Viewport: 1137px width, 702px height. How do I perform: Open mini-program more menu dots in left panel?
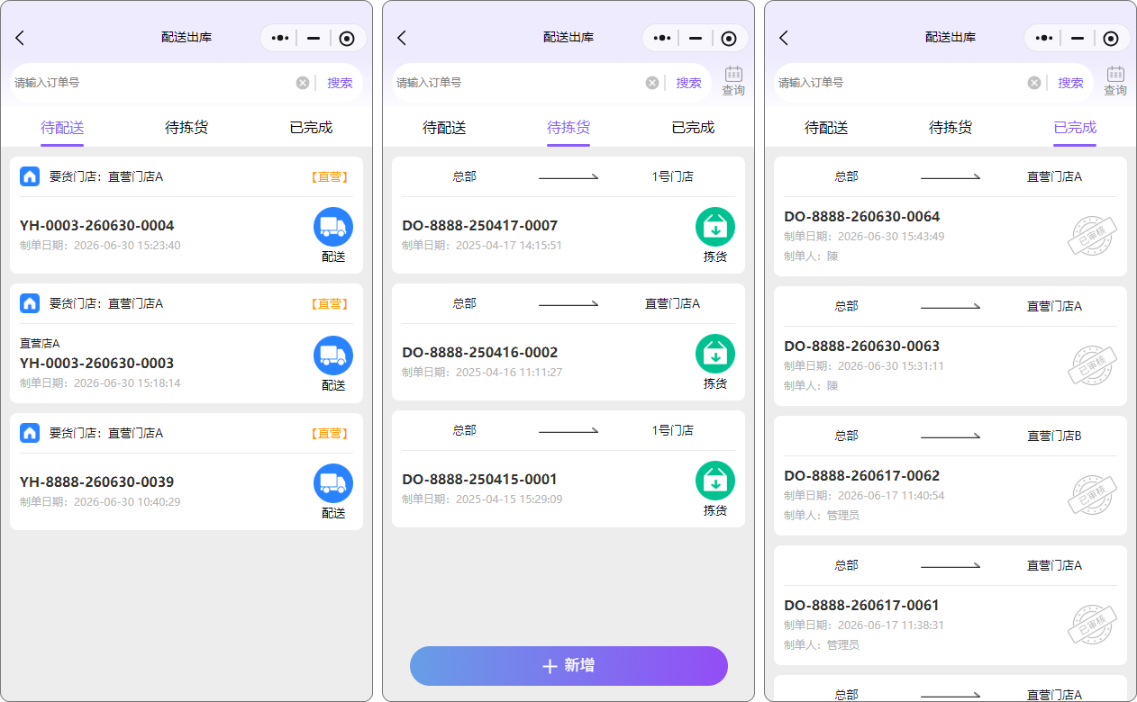pos(280,38)
